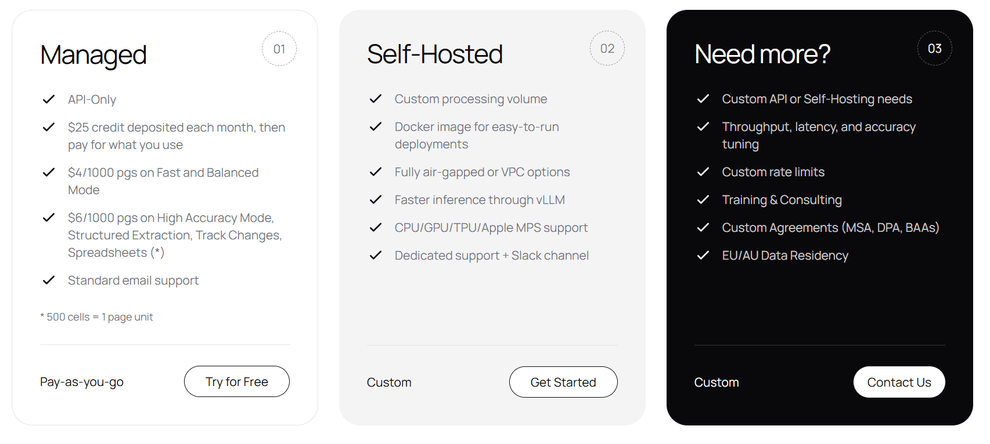The height and width of the screenshot is (444, 990).
Task: Click the checkmark next to Custom processing volume
Action: pyautogui.click(x=376, y=99)
